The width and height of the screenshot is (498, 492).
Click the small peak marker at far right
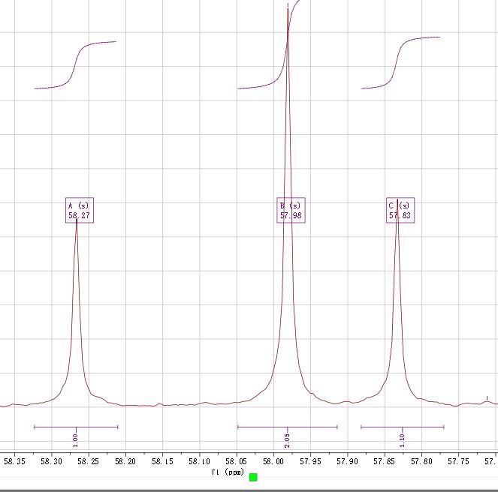[x=487, y=400]
